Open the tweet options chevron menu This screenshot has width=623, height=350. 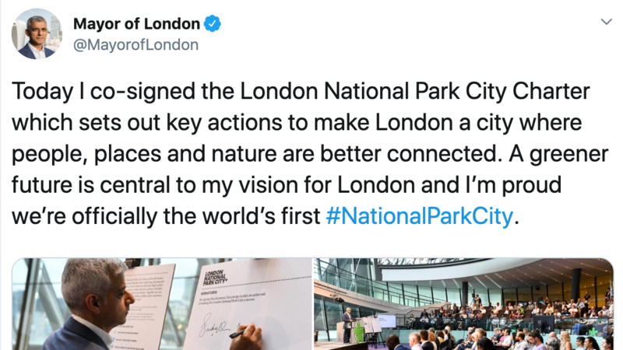[605, 21]
